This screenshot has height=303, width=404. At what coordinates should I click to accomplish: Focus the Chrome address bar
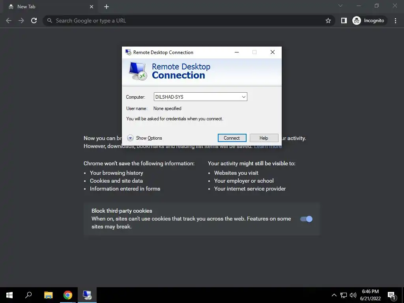189,21
